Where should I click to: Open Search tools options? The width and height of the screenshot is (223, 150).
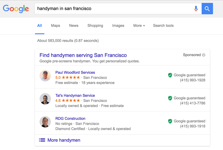tap(163, 26)
